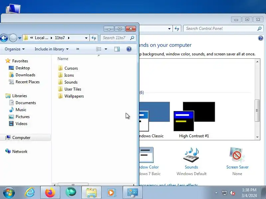This screenshot has width=266, height=199.
Task: Select the User Tiles folder
Action: pyautogui.click(x=69, y=89)
